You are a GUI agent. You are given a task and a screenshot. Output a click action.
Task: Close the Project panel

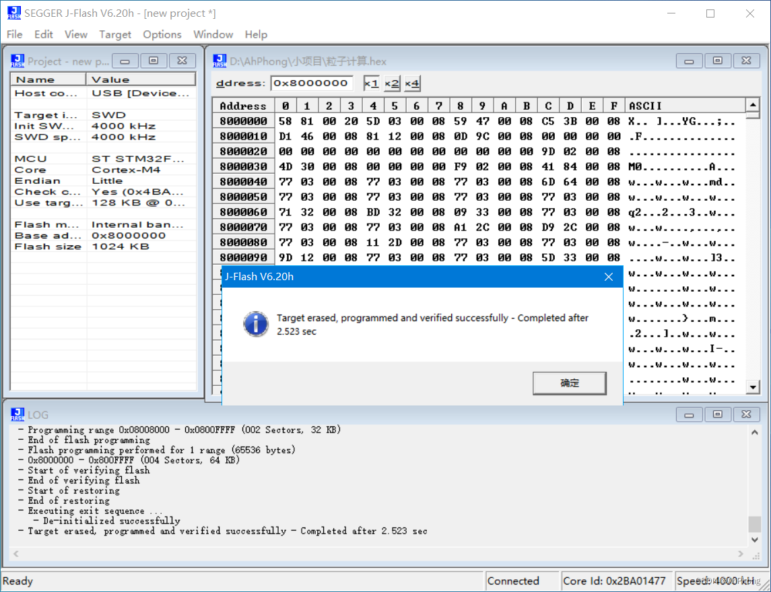tap(182, 61)
